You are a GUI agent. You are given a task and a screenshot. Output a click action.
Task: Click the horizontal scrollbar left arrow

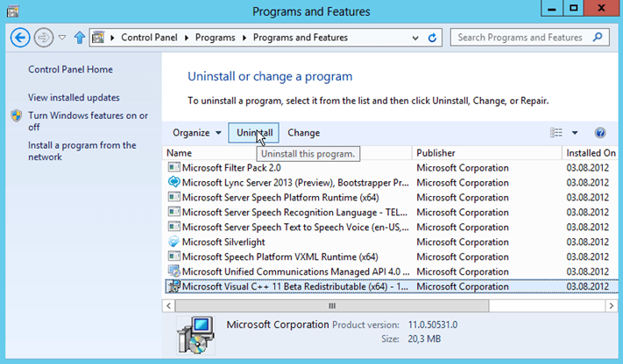point(169,305)
